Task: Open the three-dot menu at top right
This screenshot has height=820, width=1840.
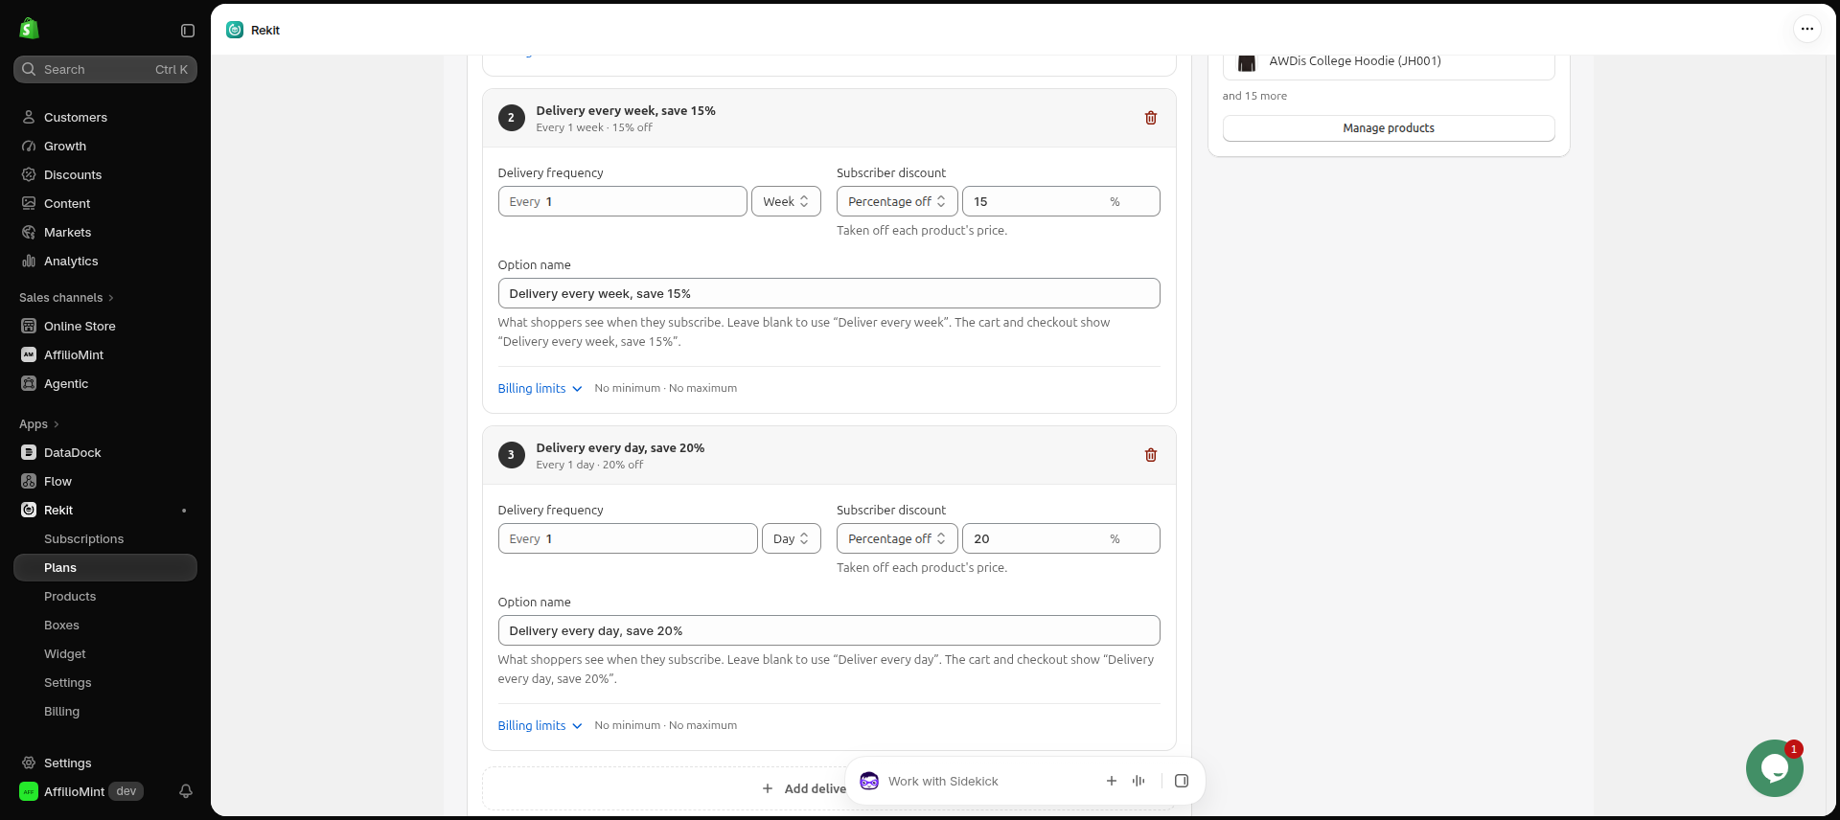Action: pos(1806,29)
